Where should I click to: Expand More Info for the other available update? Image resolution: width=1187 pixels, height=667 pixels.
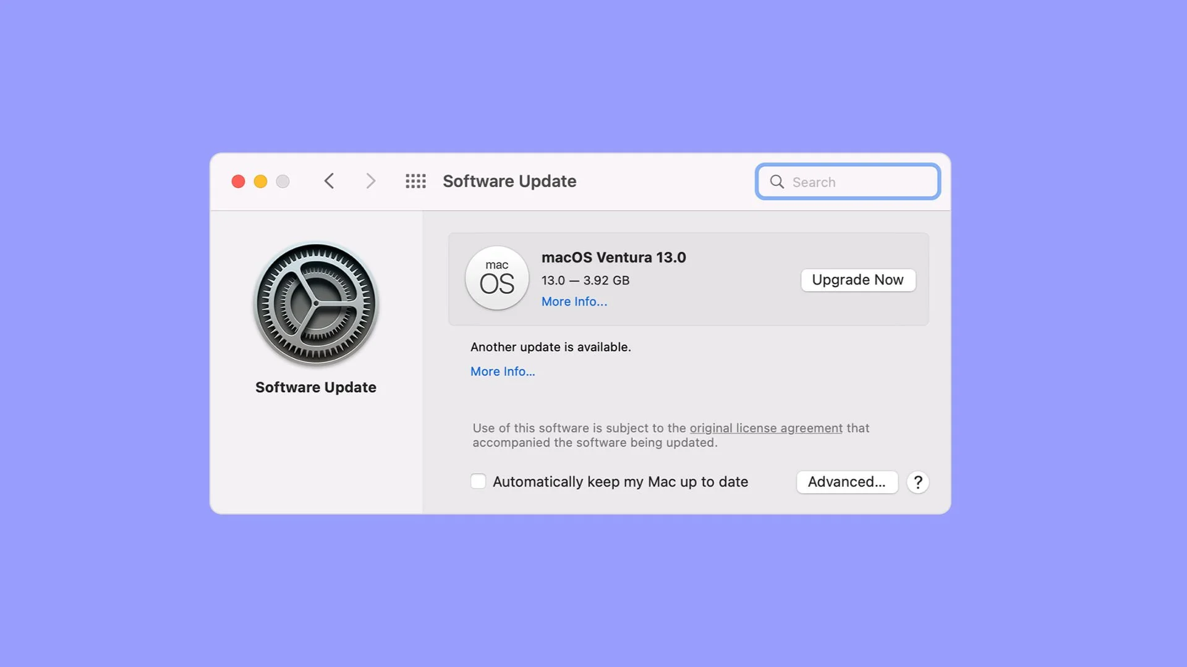coord(503,371)
